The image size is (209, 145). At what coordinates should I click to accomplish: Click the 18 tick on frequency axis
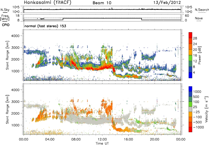pyautogui.click(x=18, y=16)
